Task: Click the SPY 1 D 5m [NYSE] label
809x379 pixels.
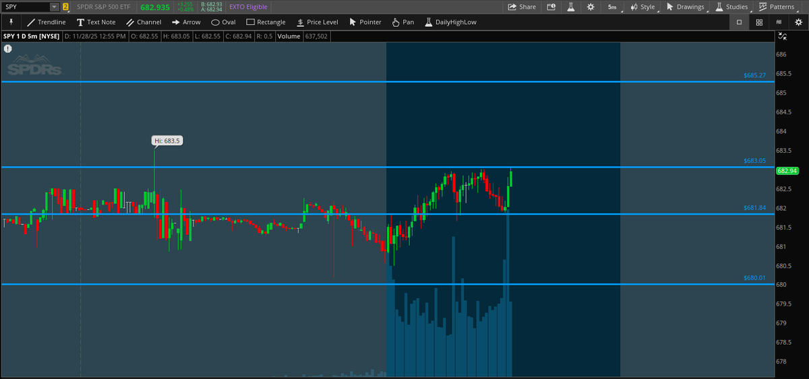Action: point(31,36)
